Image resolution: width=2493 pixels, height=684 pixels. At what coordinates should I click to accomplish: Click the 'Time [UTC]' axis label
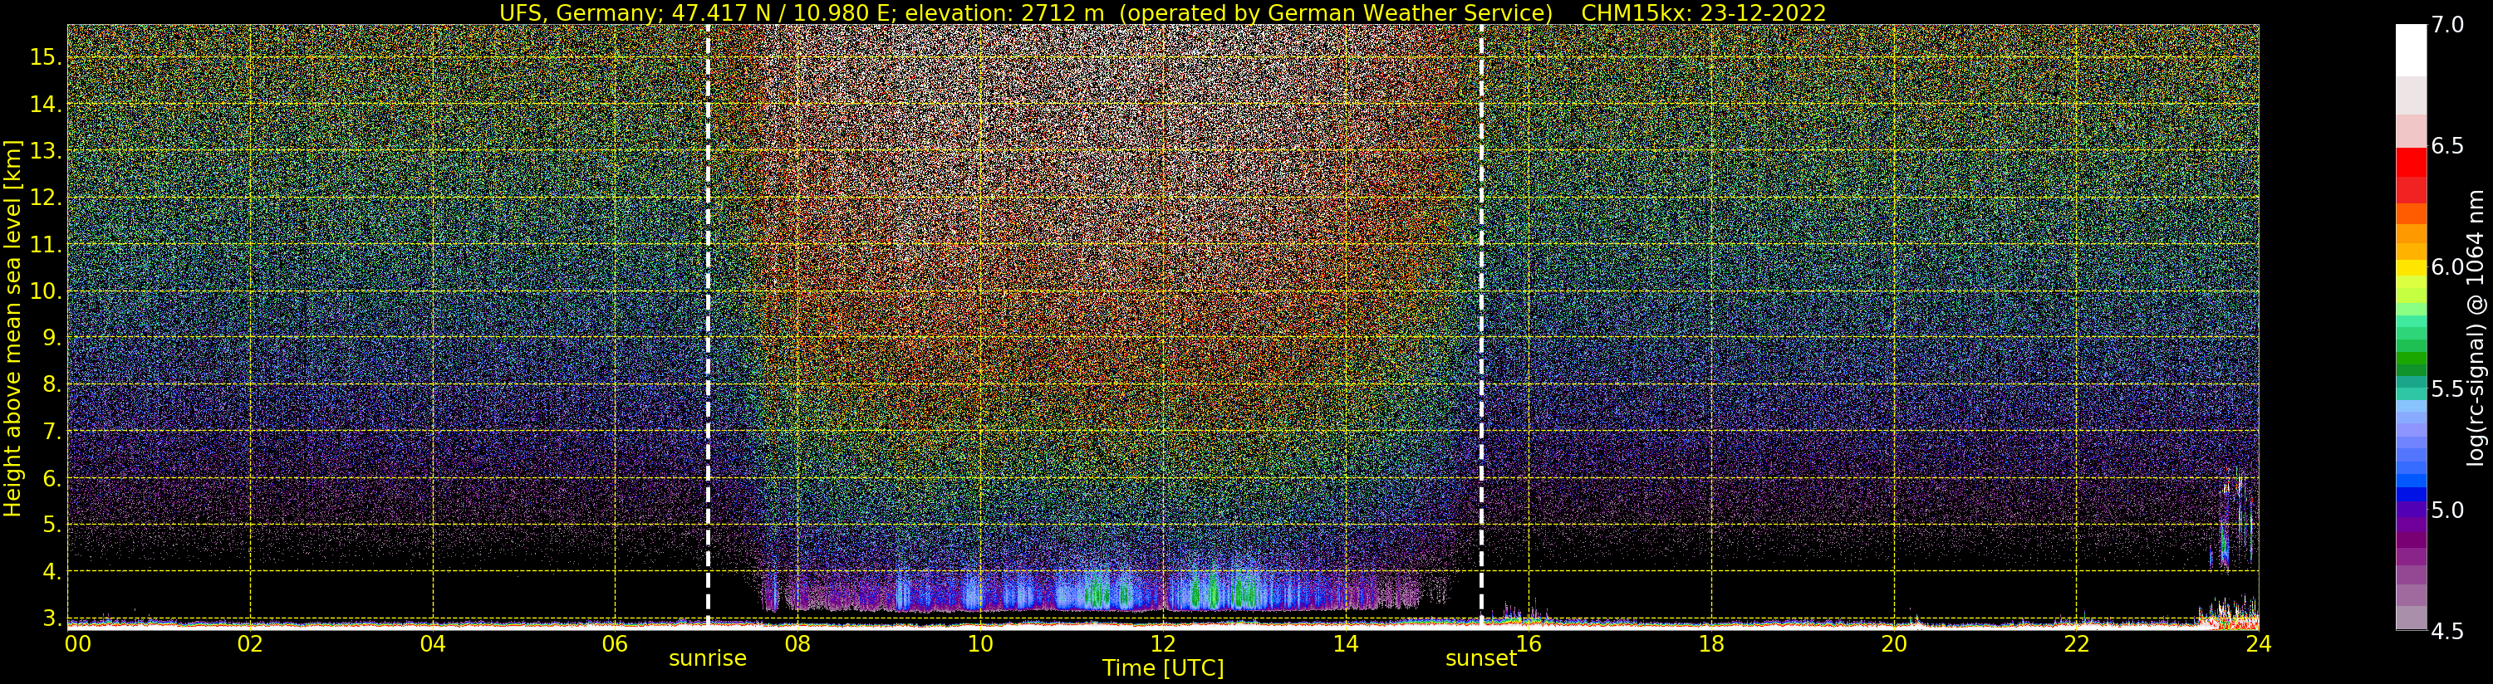pyautogui.click(x=1162, y=667)
